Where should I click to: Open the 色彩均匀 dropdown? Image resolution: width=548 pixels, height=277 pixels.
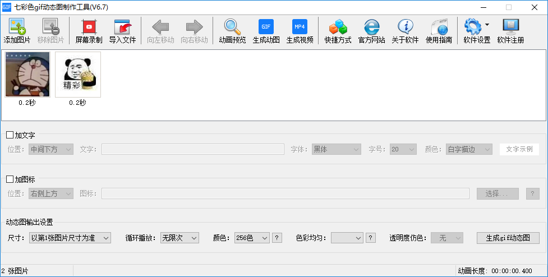pyautogui.click(x=347, y=238)
